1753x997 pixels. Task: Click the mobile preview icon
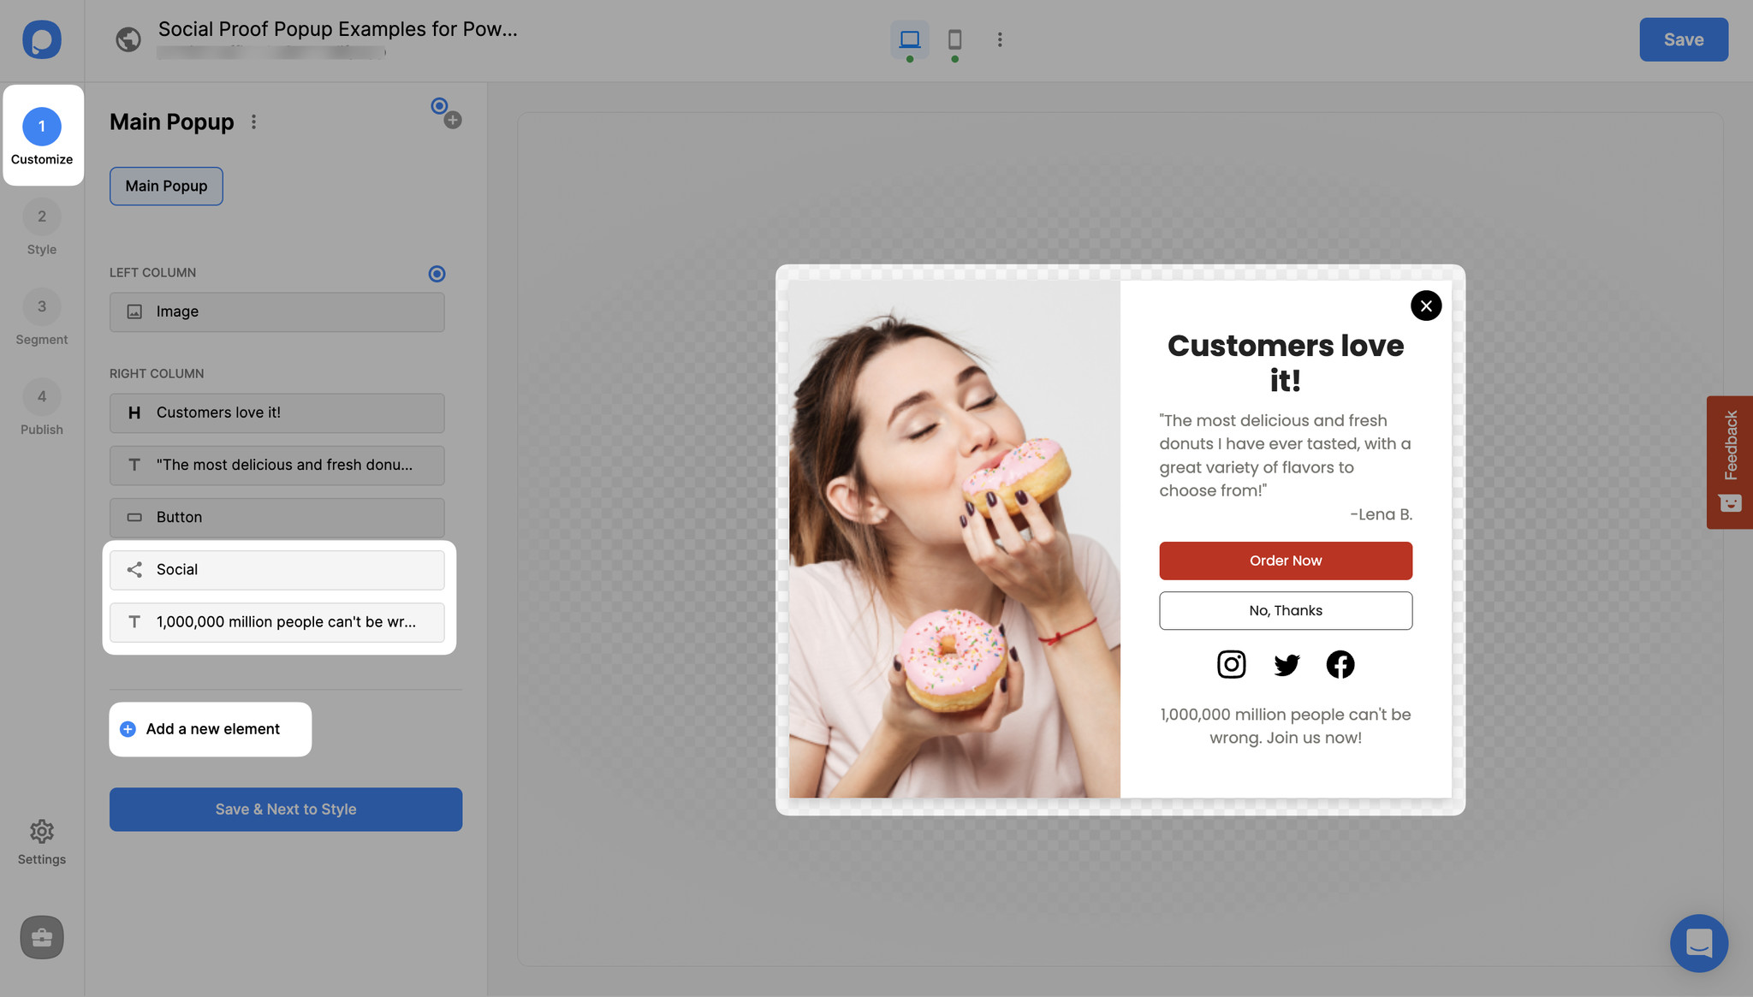point(954,38)
